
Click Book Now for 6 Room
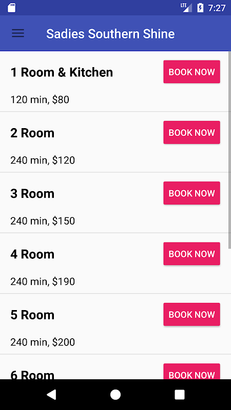(191, 372)
